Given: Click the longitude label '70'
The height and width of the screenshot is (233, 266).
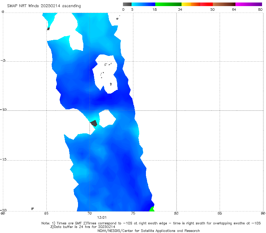Looking at the screenshot, I should [90, 213].
